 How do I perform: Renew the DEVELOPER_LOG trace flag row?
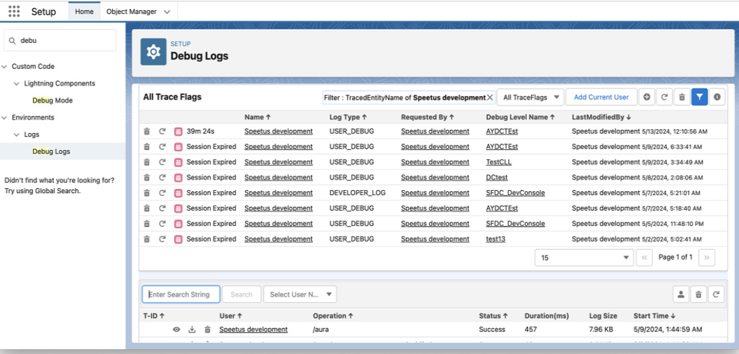(x=162, y=193)
